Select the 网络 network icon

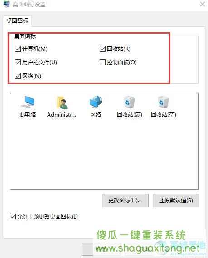coord(96,102)
